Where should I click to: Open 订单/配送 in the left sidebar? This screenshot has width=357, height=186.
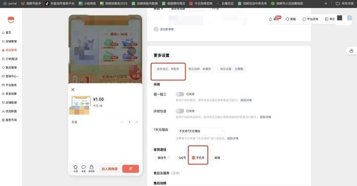tap(9, 59)
